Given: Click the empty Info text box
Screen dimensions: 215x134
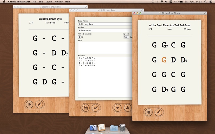Looking at the screenshot, I should [x=105, y=48].
